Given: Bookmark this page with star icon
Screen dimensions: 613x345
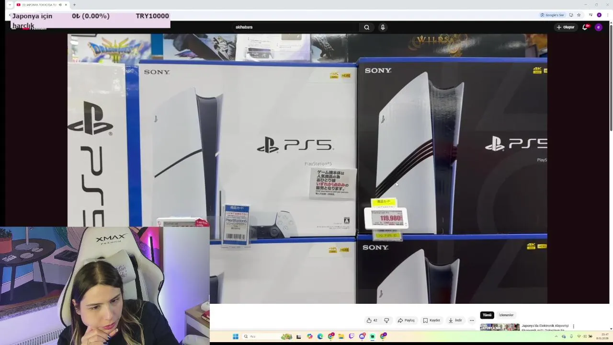Looking at the screenshot, I should 579,15.
